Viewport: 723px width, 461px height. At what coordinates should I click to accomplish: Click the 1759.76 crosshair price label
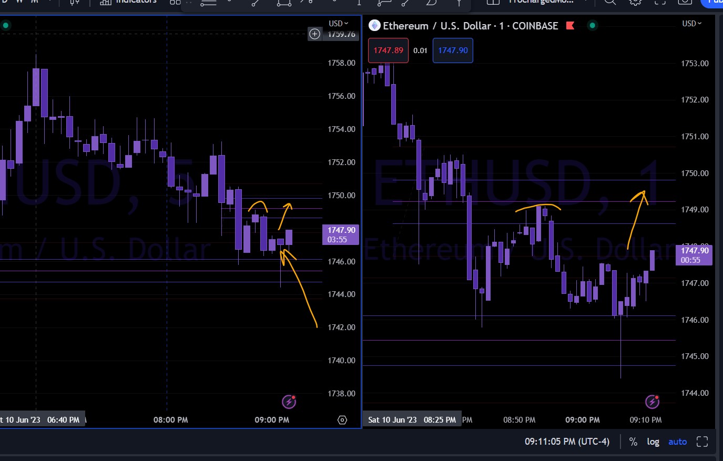tap(342, 34)
